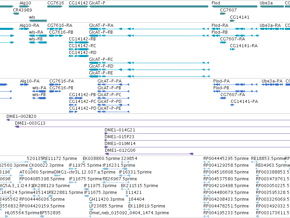Select transcript GlcAT-P-RD

[x=101, y=66]
